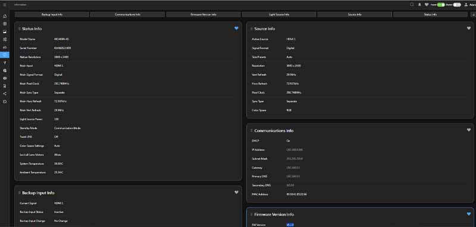
Task: Click the Backup Input Status value Inactive
Action: [x=59, y=212]
